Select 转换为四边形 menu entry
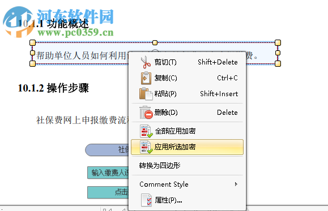Viewport: 328px width, 211px height. [187, 165]
